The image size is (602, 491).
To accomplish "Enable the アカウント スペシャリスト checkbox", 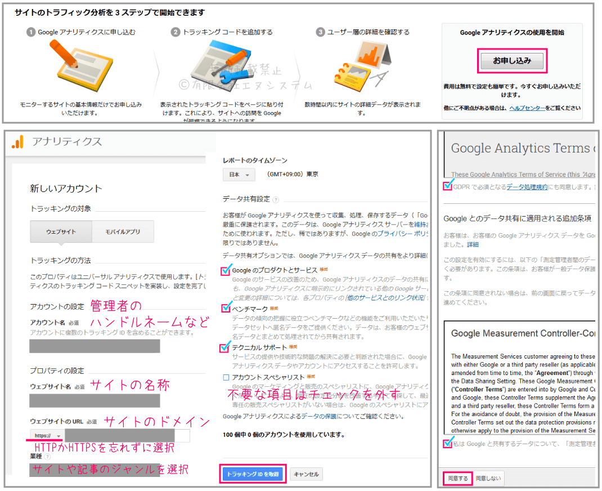I will tap(226, 377).
